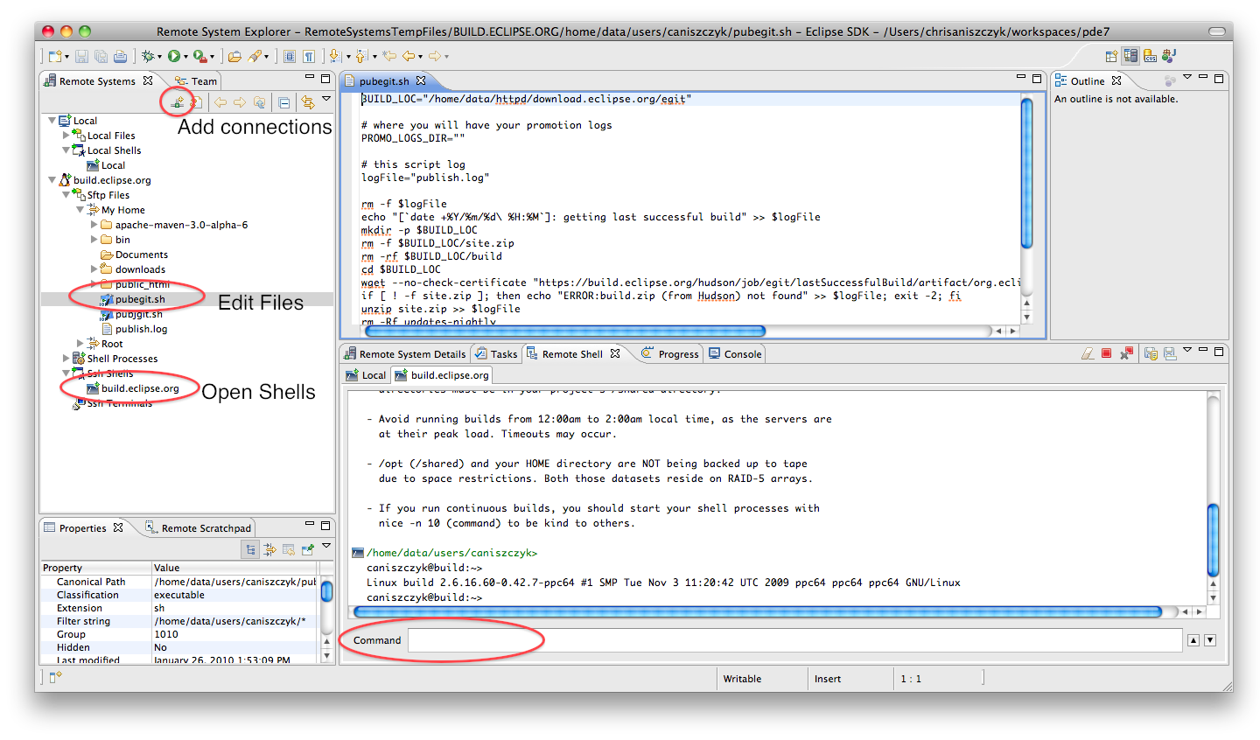Click Remote Shell vertical scrollbar thumb
The width and height of the screenshot is (1260, 740).
coord(1213,539)
